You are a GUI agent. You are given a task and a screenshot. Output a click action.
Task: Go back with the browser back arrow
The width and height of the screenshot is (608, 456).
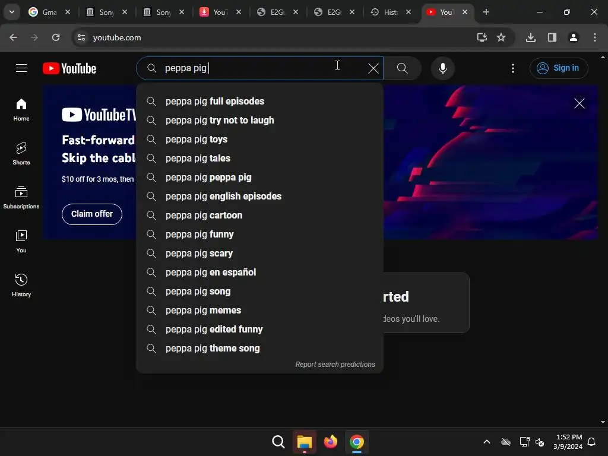[x=13, y=37]
